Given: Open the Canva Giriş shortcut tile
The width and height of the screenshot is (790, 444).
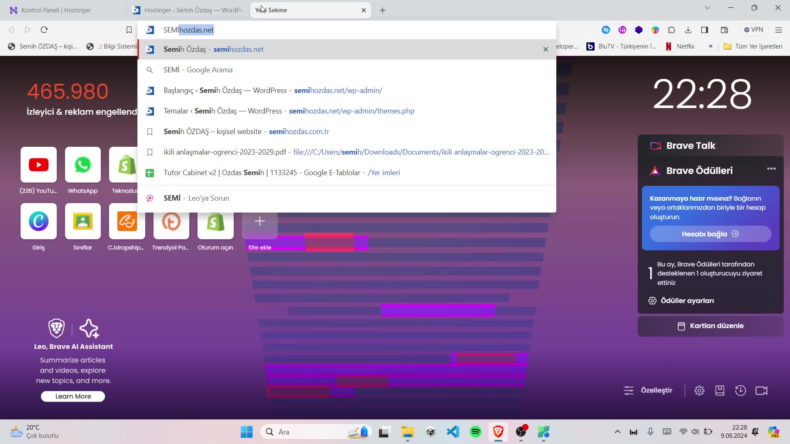Looking at the screenshot, I should click(39, 221).
